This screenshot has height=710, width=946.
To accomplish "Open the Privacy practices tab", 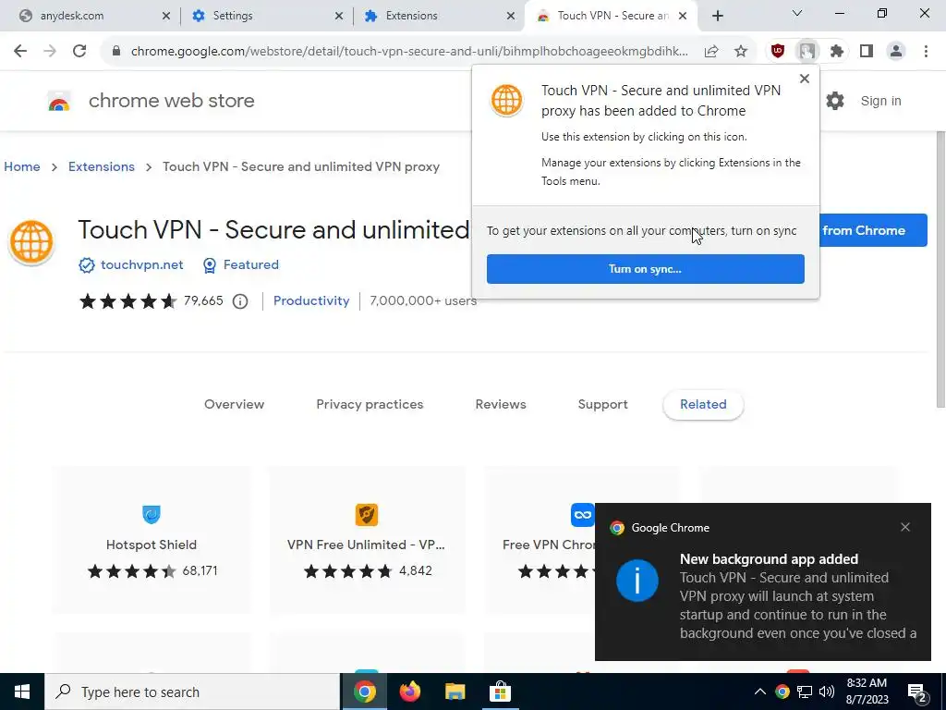I will pos(370,405).
